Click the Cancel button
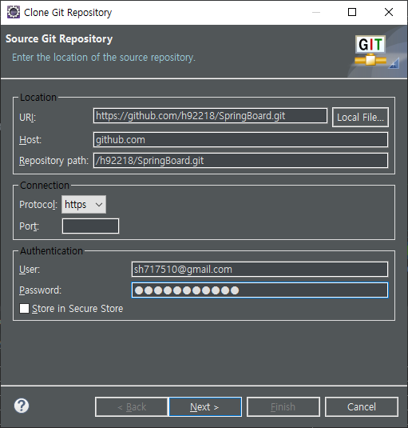The image size is (408, 428). pos(362,407)
